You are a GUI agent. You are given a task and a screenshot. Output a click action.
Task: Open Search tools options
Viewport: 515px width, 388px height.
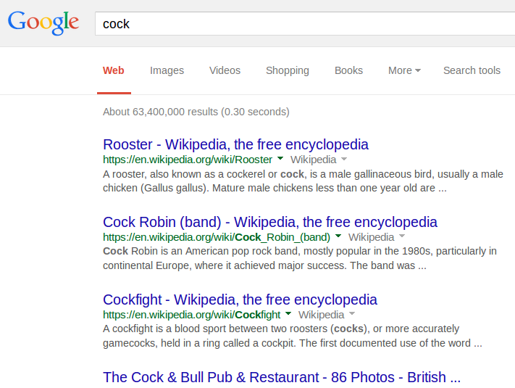pos(472,70)
